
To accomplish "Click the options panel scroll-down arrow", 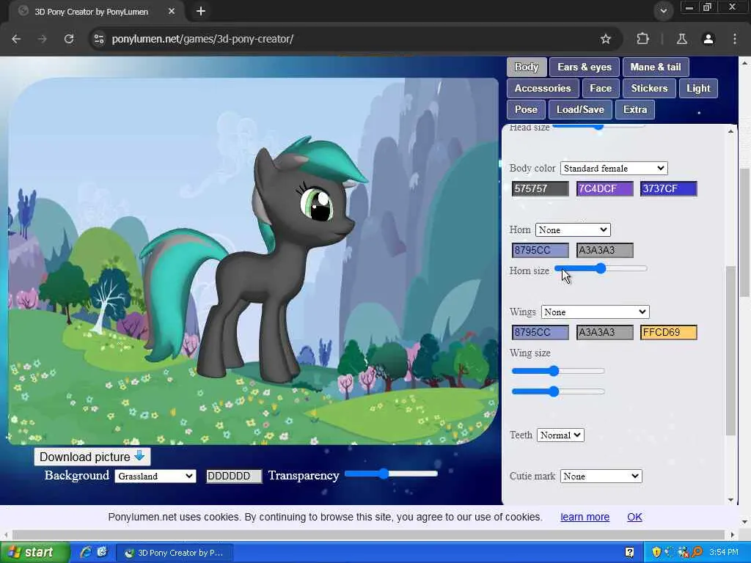I will [x=731, y=500].
